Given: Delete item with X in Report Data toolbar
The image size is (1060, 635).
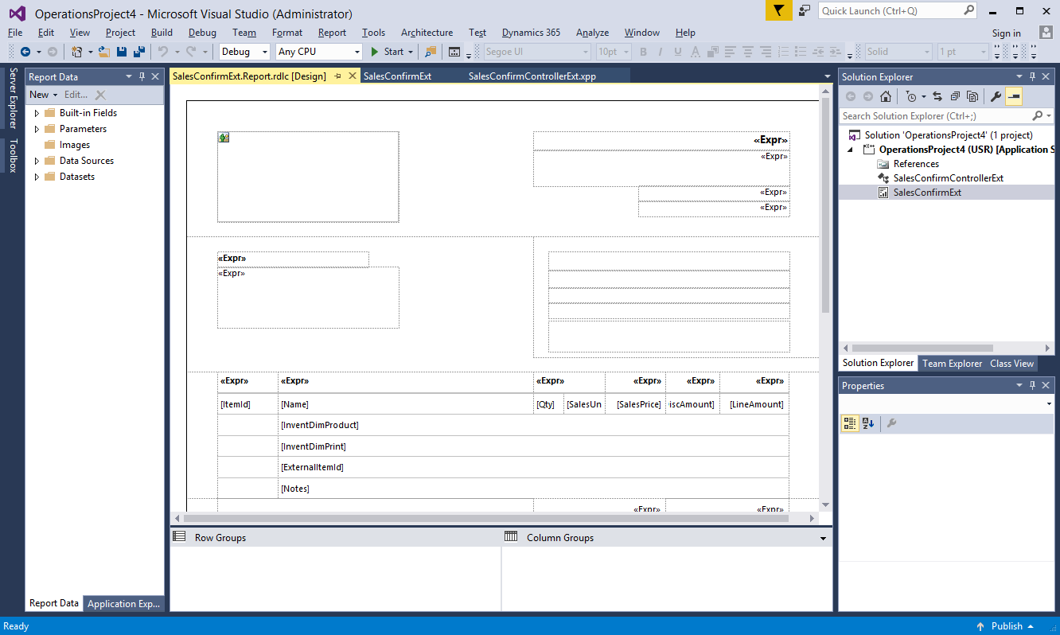Looking at the screenshot, I should 100,95.
